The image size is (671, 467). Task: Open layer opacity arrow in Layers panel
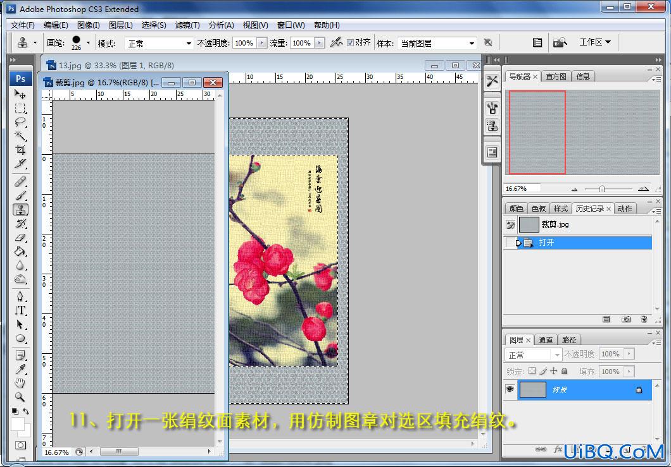click(629, 354)
